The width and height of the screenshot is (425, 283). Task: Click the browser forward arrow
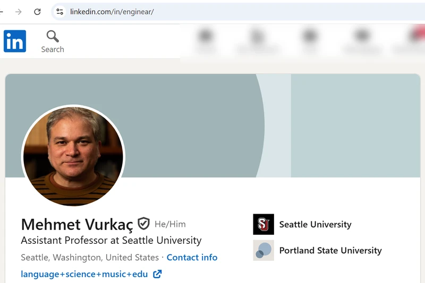[x=18, y=12]
